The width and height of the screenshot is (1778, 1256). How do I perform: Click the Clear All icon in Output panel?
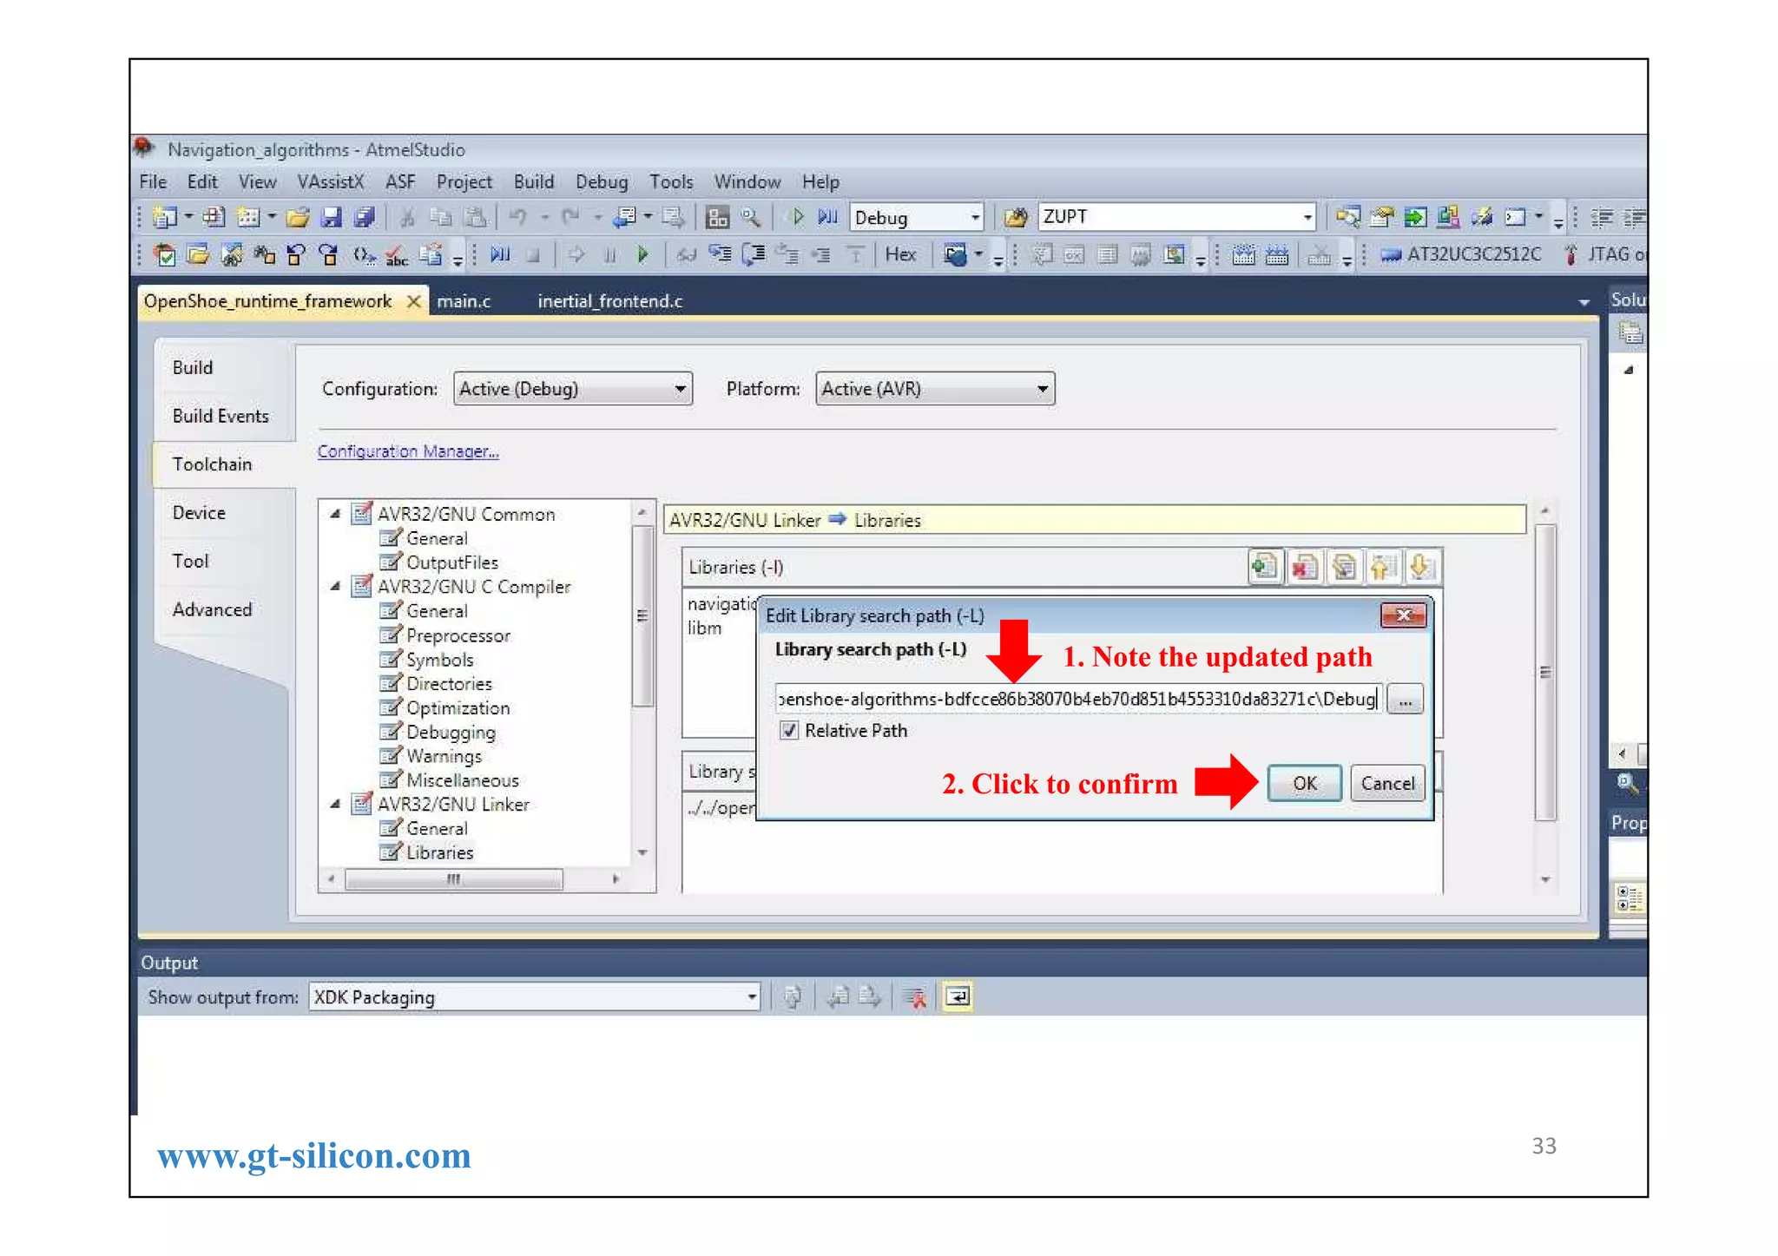[914, 997]
